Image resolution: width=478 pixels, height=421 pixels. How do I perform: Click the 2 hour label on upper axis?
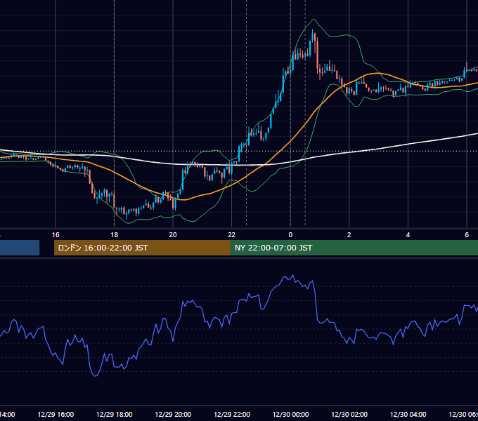coord(349,234)
